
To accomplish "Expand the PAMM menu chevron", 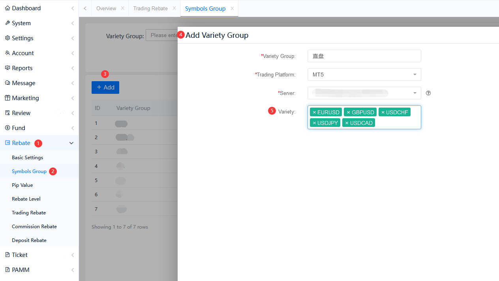I will tap(73, 270).
